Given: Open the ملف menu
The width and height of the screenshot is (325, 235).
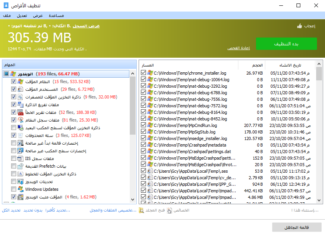Looking at the screenshot, I should (7, 15).
